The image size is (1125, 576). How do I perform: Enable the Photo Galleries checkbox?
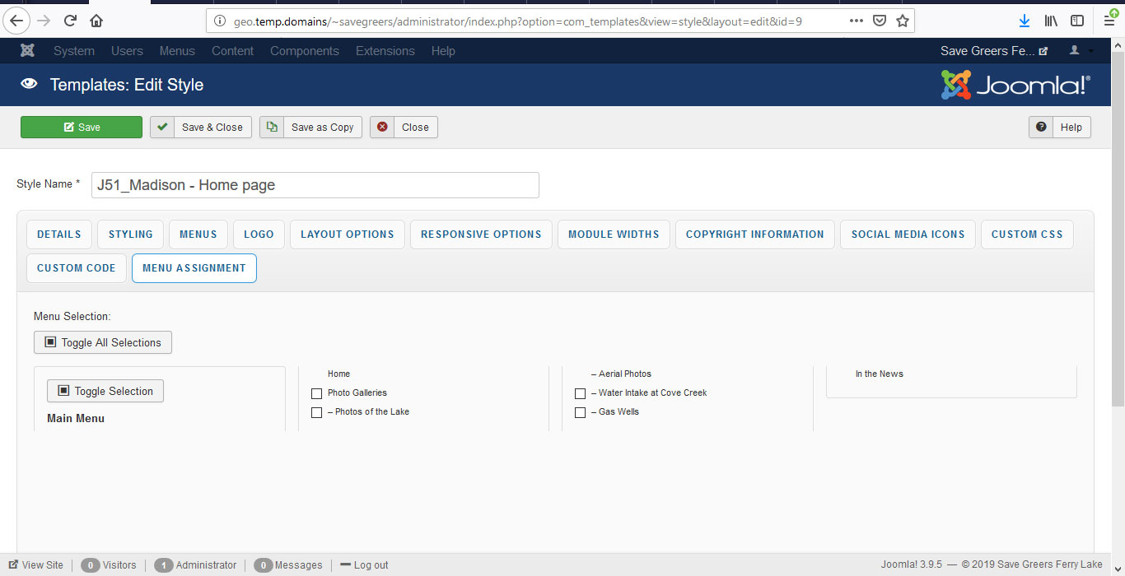pyautogui.click(x=317, y=393)
